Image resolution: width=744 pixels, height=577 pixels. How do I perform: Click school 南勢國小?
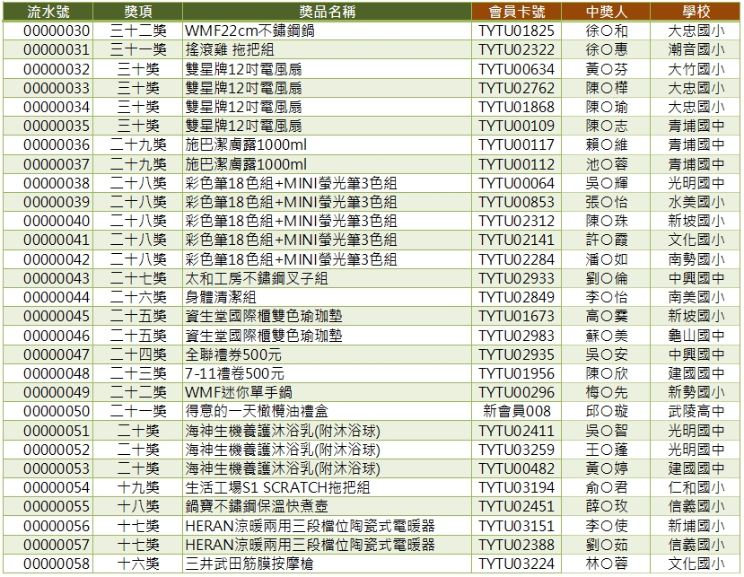coord(696,259)
